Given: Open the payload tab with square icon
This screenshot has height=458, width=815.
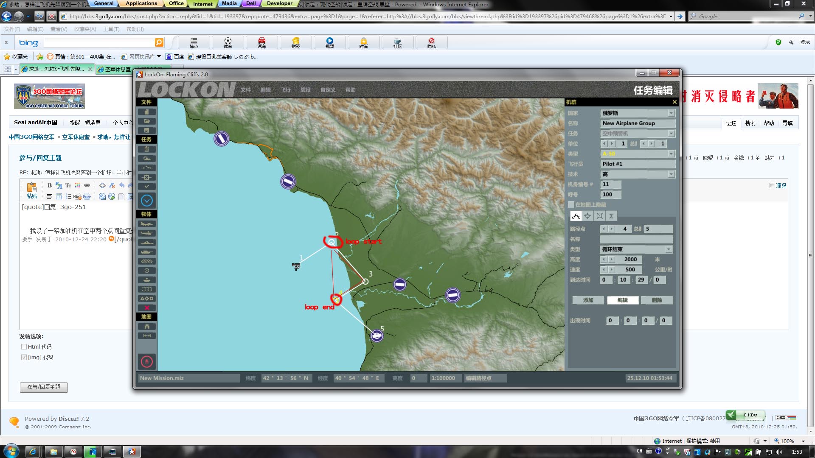Looking at the screenshot, I should (x=599, y=216).
